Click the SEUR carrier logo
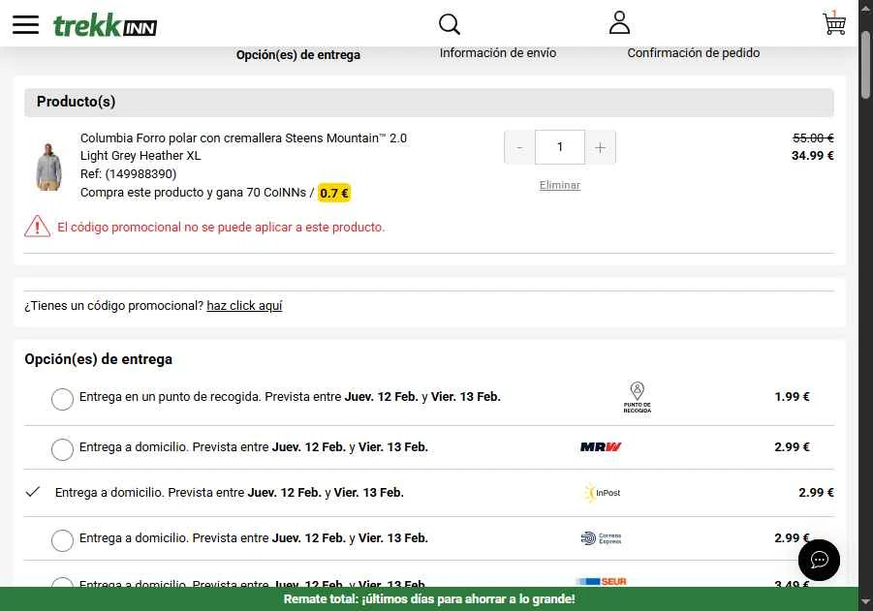The image size is (873, 611). (x=602, y=582)
